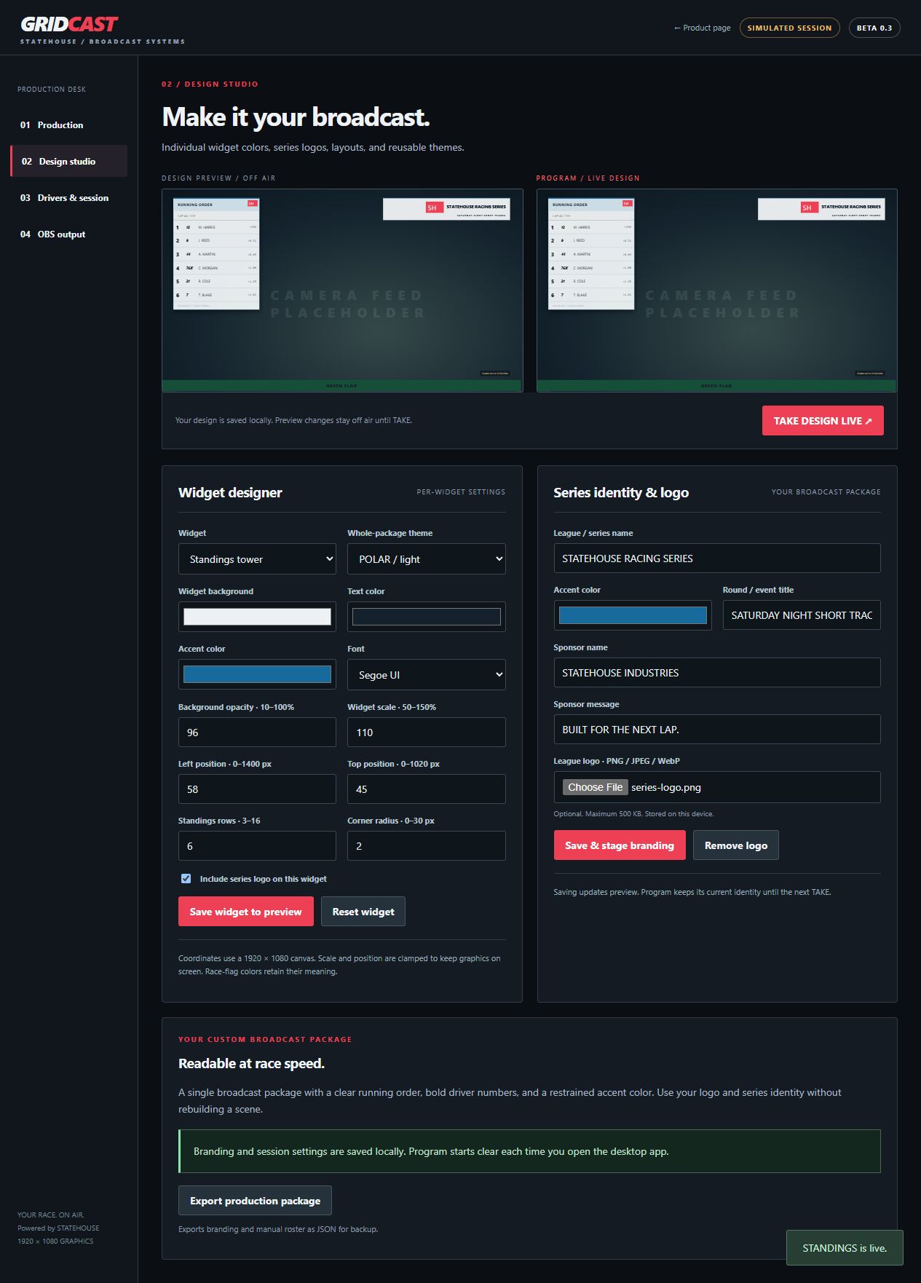Viewport: 921px width, 1283px height.
Task: Focus the Left position field
Action: click(257, 789)
